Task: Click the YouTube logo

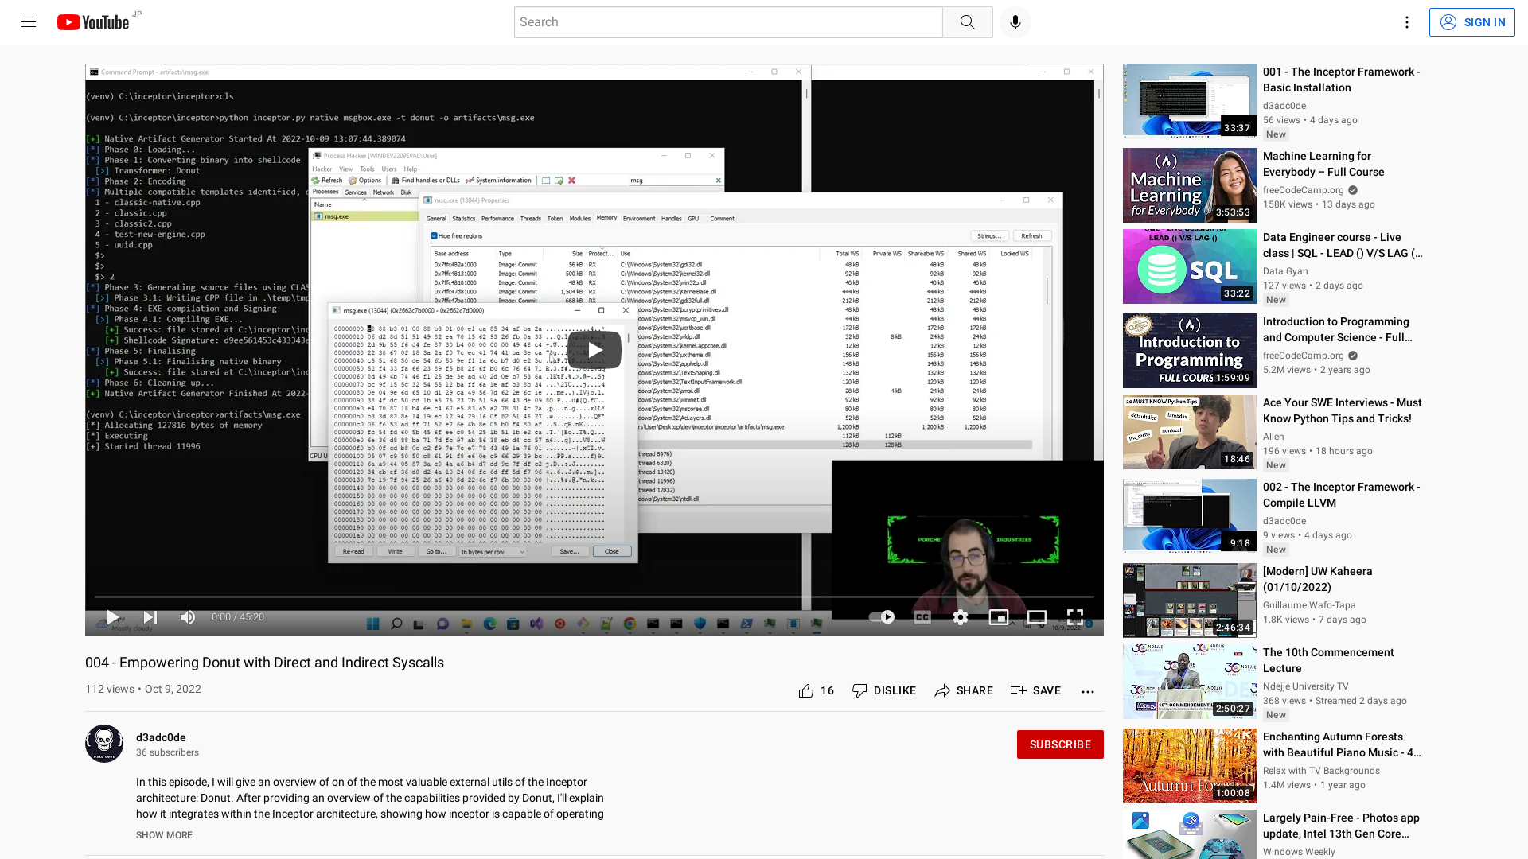Action: point(93,22)
